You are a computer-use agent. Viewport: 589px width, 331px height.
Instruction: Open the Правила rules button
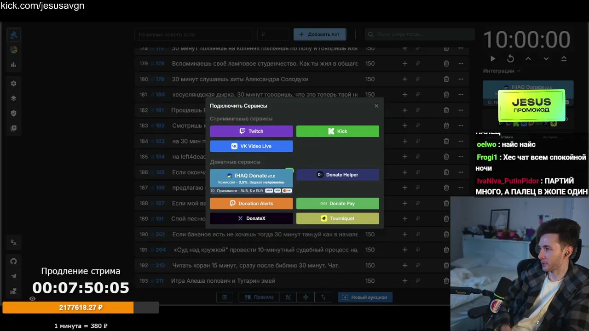click(x=259, y=297)
